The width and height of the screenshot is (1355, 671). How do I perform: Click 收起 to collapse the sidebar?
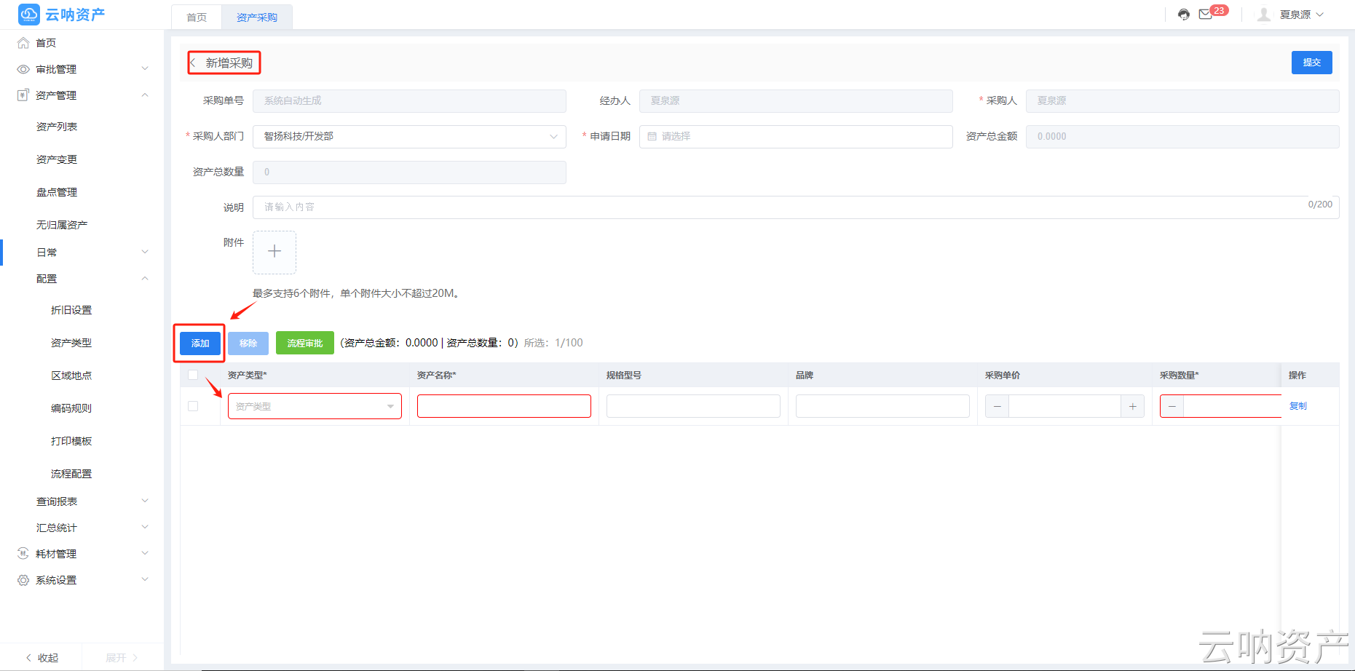point(42,657)
